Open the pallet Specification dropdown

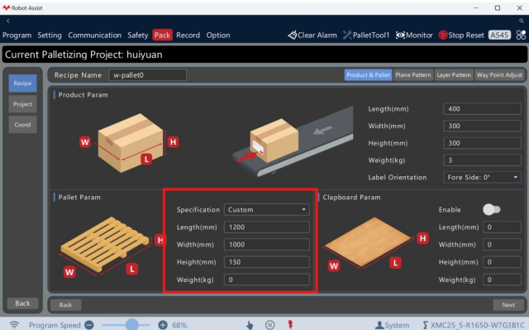click(266, 209)
